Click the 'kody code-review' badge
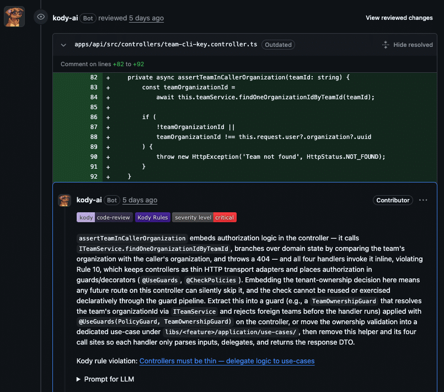This screenshot has width=444, height=392. click(x=104, y=217)
